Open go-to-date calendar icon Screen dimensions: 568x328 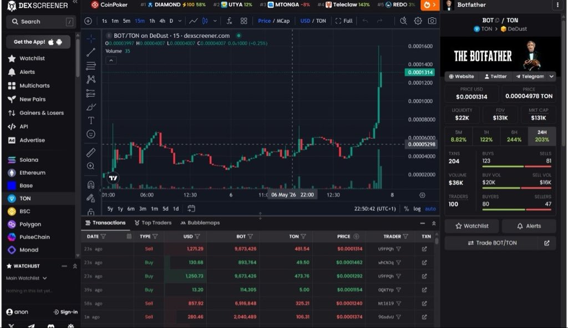click(x=191, y=208)
